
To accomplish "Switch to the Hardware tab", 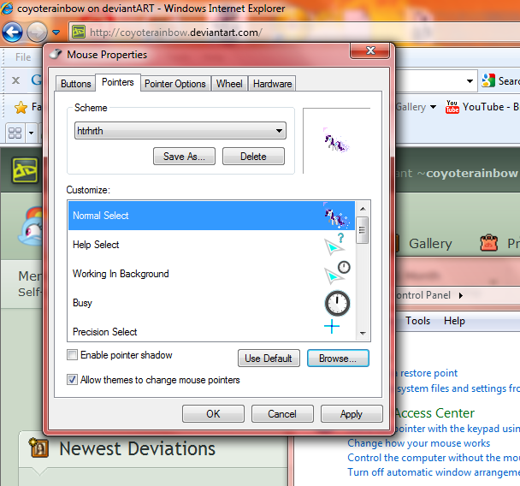I will (272, 84).
